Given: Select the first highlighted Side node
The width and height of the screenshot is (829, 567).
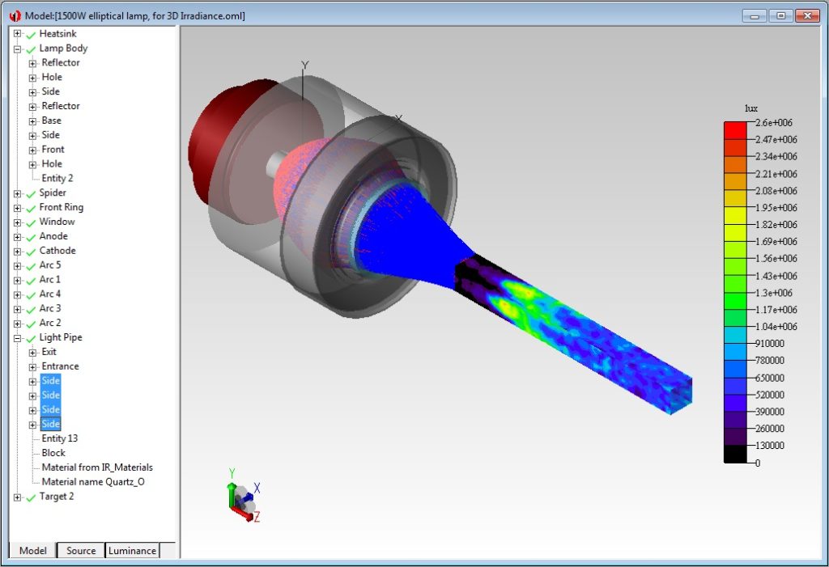Looking at the screenshot, I should pos(51,380).
